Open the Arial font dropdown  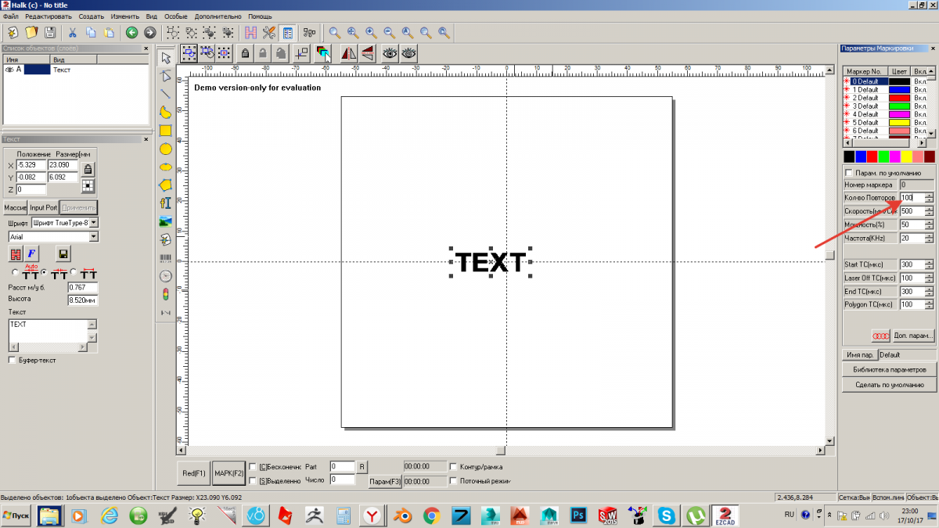94,236
